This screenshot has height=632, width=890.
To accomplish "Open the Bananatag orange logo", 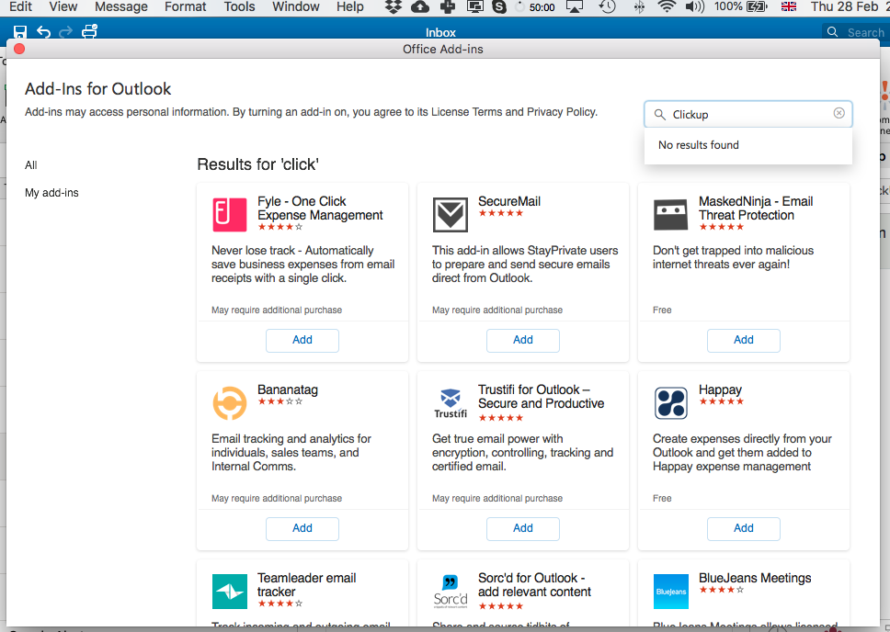I will [x=229, y=402].
